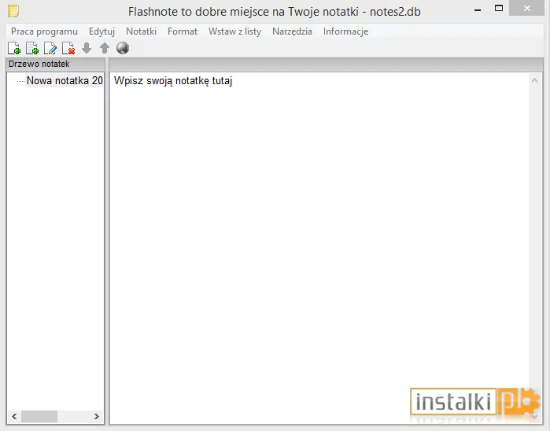Screen dimensions: 550x431
Task: Click the lined page with plus icon
Action: coord(32,48)
